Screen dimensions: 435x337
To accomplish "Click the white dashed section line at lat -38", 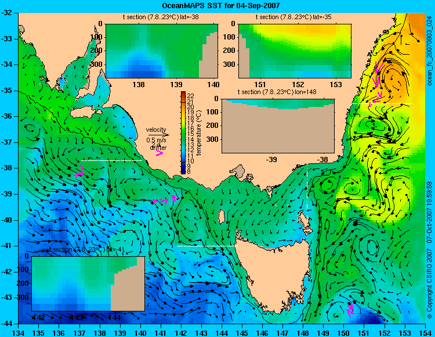I will (x=111, y=160).
